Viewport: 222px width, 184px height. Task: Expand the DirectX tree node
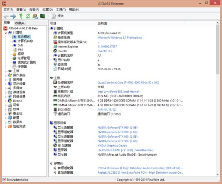(x=6, y=101)
